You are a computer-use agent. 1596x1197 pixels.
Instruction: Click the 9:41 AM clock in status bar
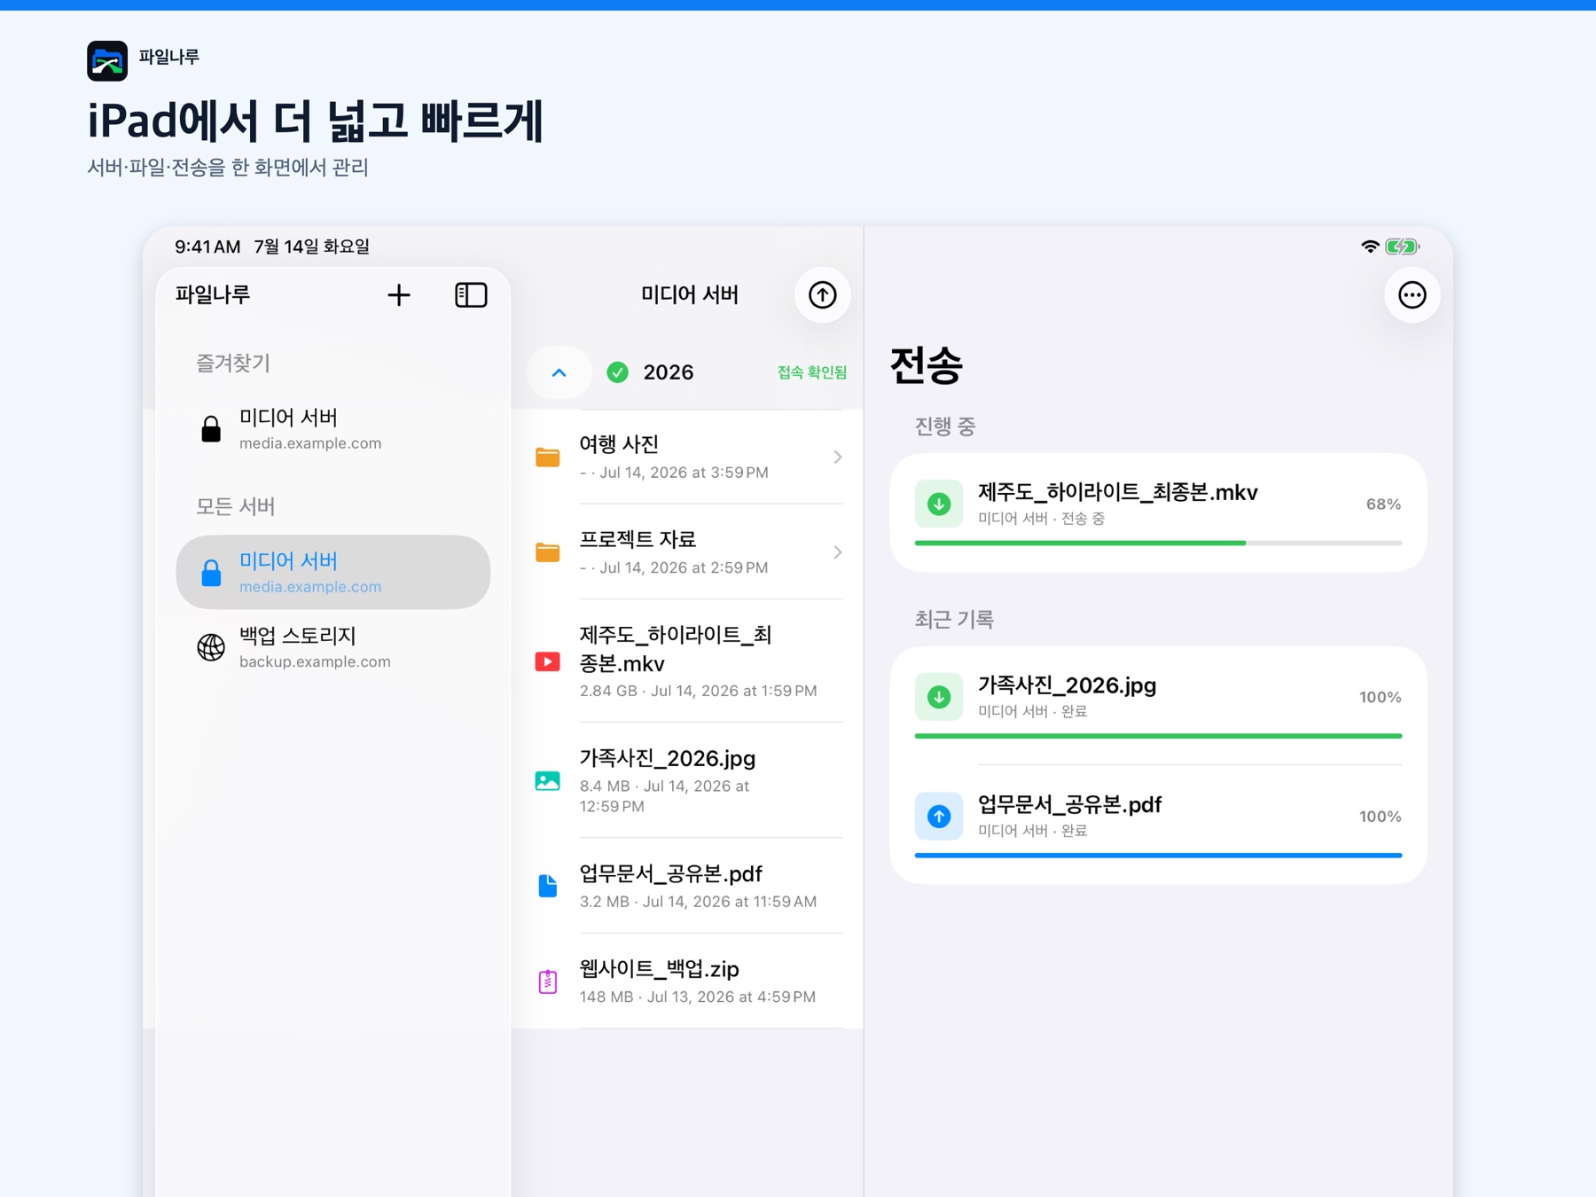tap(207, 246)
